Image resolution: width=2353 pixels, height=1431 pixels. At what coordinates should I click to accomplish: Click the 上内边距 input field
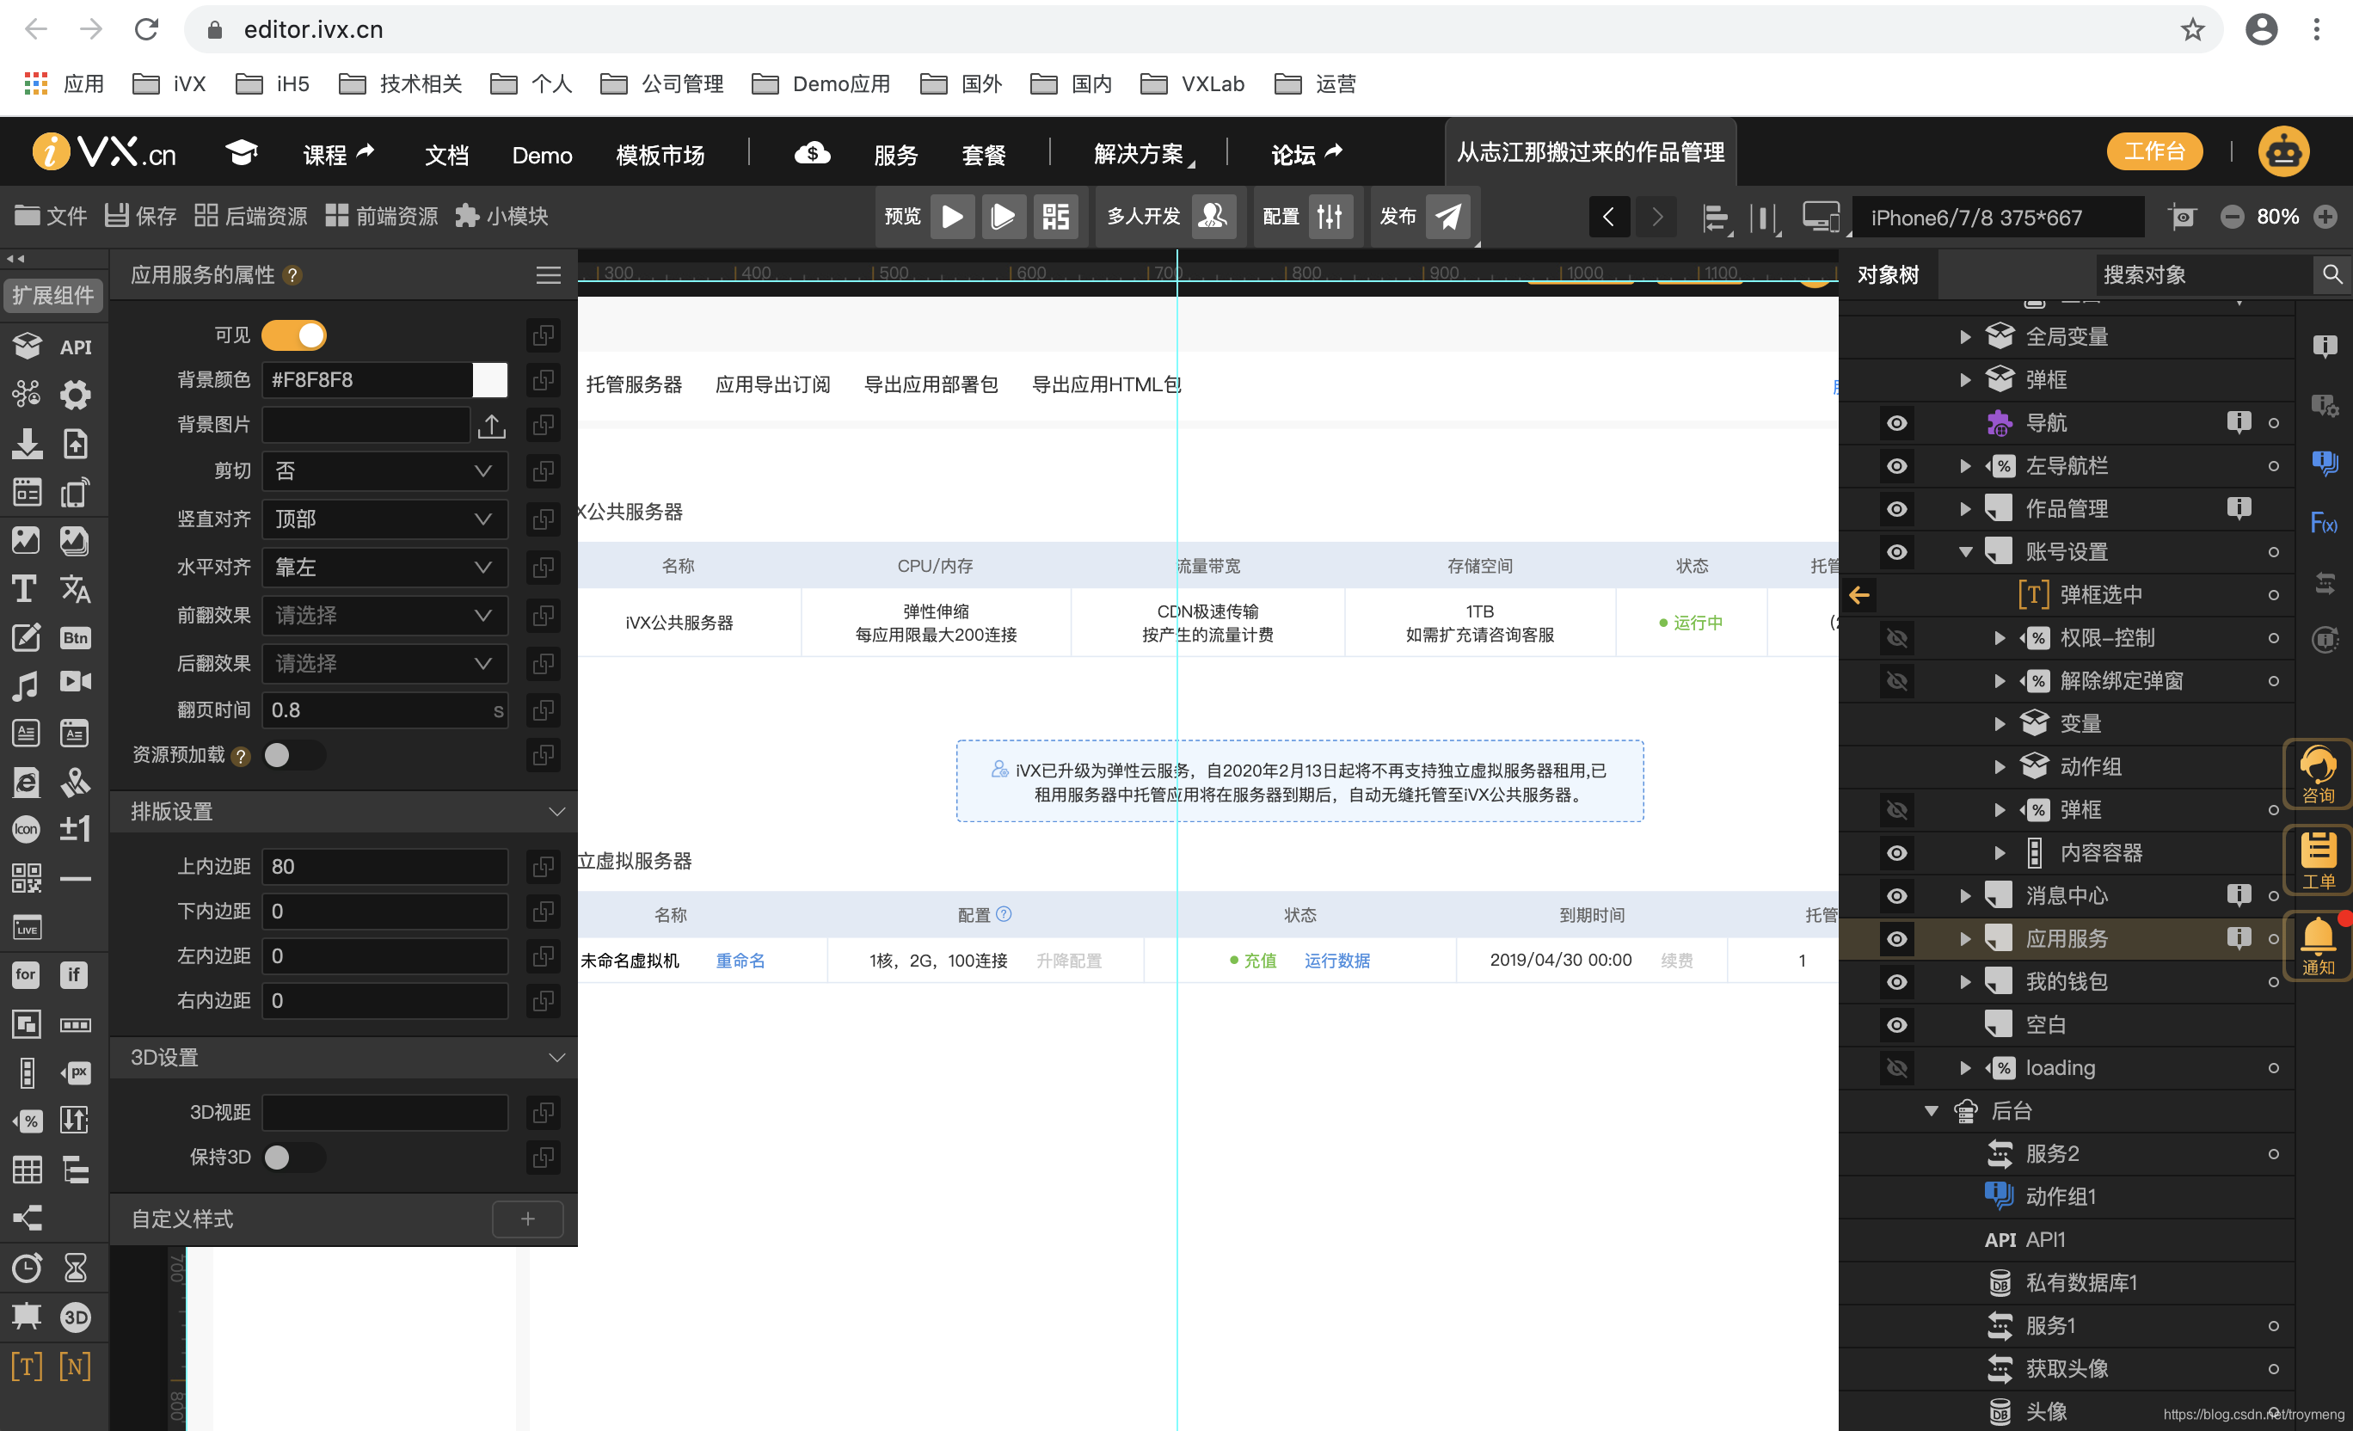pos(384,866)
